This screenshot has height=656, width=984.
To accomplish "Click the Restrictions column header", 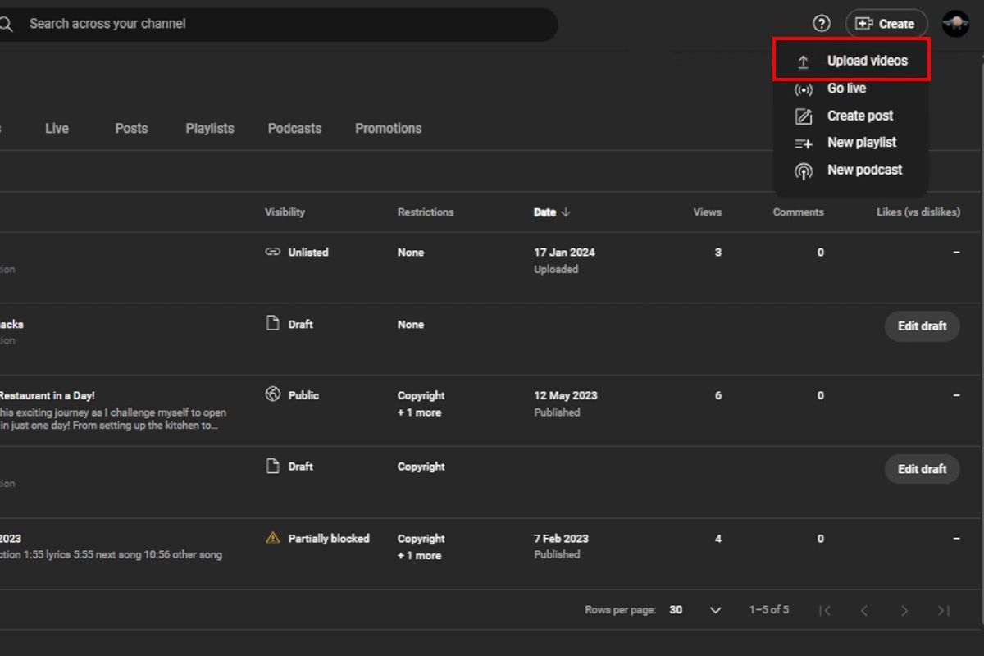I will pyautogui.click(x=426, y=212).
